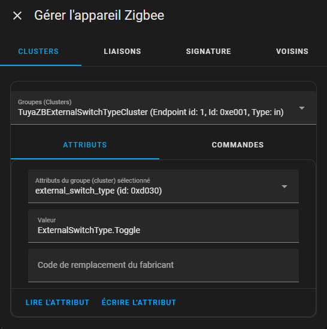Click the external_switch_type (id: 0xd030) selection
Viewport: 327px width, 329px height.
(x=98, y=191)
